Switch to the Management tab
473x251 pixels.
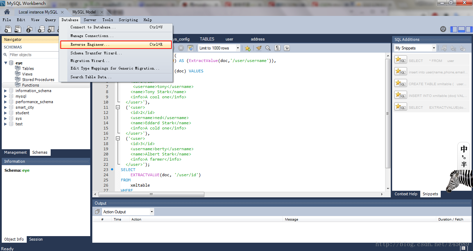tap(15, 152)
